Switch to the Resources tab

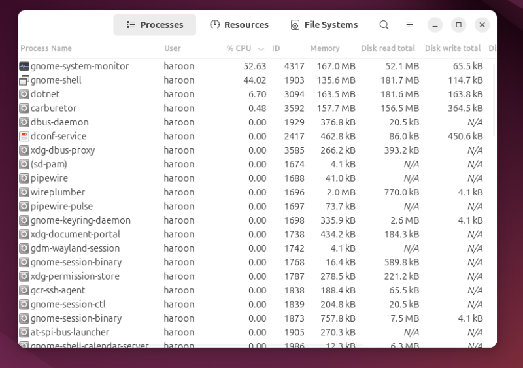tap(239, 25)
